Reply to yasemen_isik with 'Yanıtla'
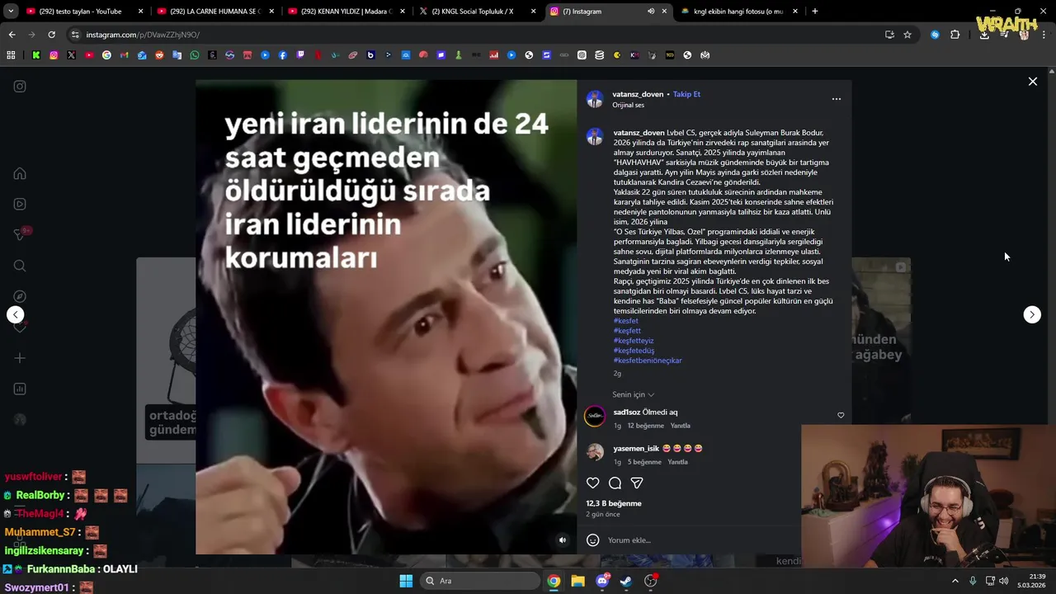Screen dimensions: 1056x594 pyautogui.click(x=677, y=462)
